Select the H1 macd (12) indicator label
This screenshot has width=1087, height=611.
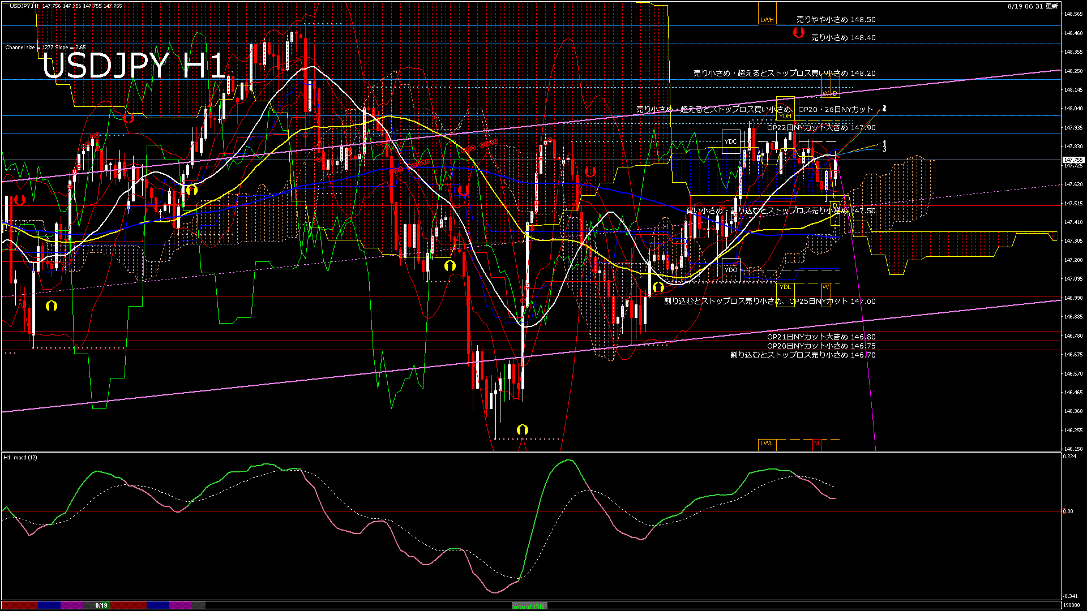(21, 457)
